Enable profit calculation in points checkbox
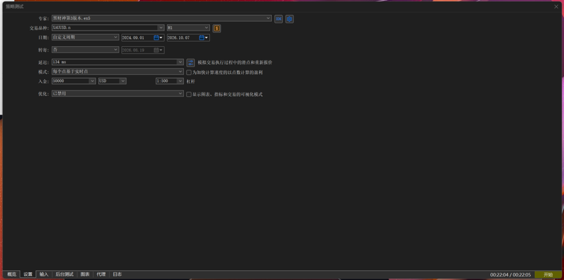This screenshot has width=564, height=280. (x=189, y=73)
